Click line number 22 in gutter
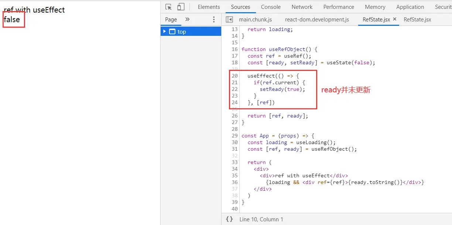The width and height of the screenshot is (452, 225). click(x=235, y=89)
